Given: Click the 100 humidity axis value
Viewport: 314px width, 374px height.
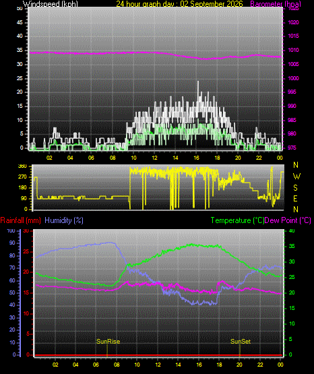Looking at the screenshot, I should 11,230.
